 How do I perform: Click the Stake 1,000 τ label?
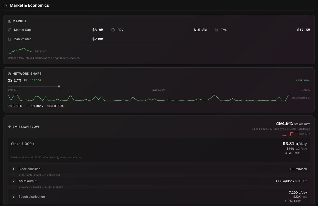23,144
